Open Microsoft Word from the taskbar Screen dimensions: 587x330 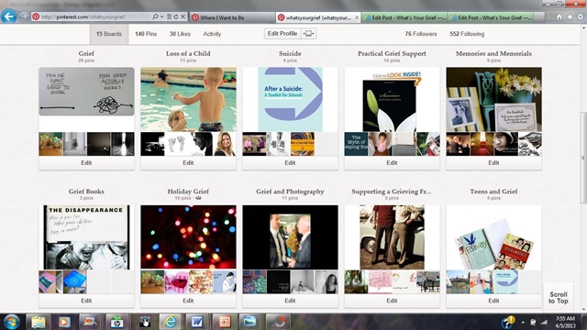[196, 322]
